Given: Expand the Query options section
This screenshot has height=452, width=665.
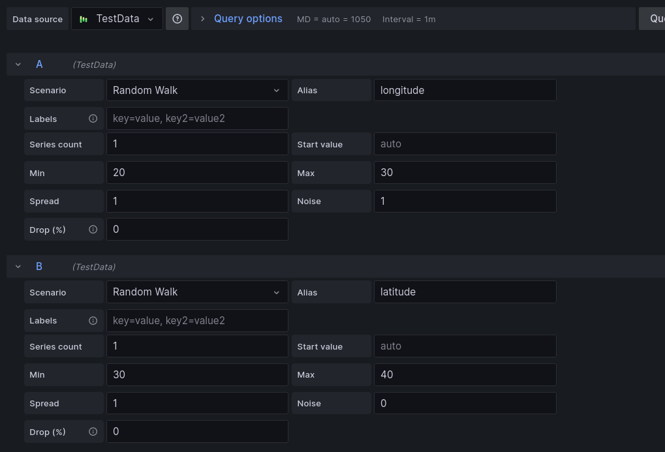Looking at the screenshot, I should [248, 18].
